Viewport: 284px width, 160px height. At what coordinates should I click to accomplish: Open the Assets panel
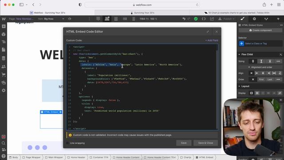point(4,83)
